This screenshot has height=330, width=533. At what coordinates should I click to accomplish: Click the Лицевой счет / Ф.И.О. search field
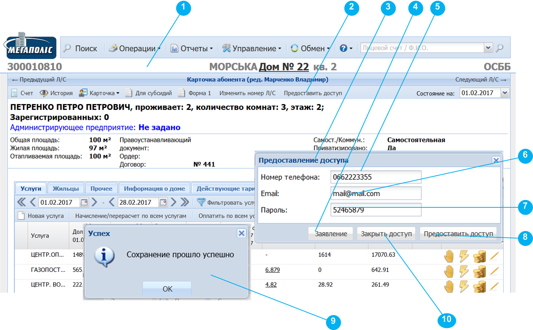(422, 48)
